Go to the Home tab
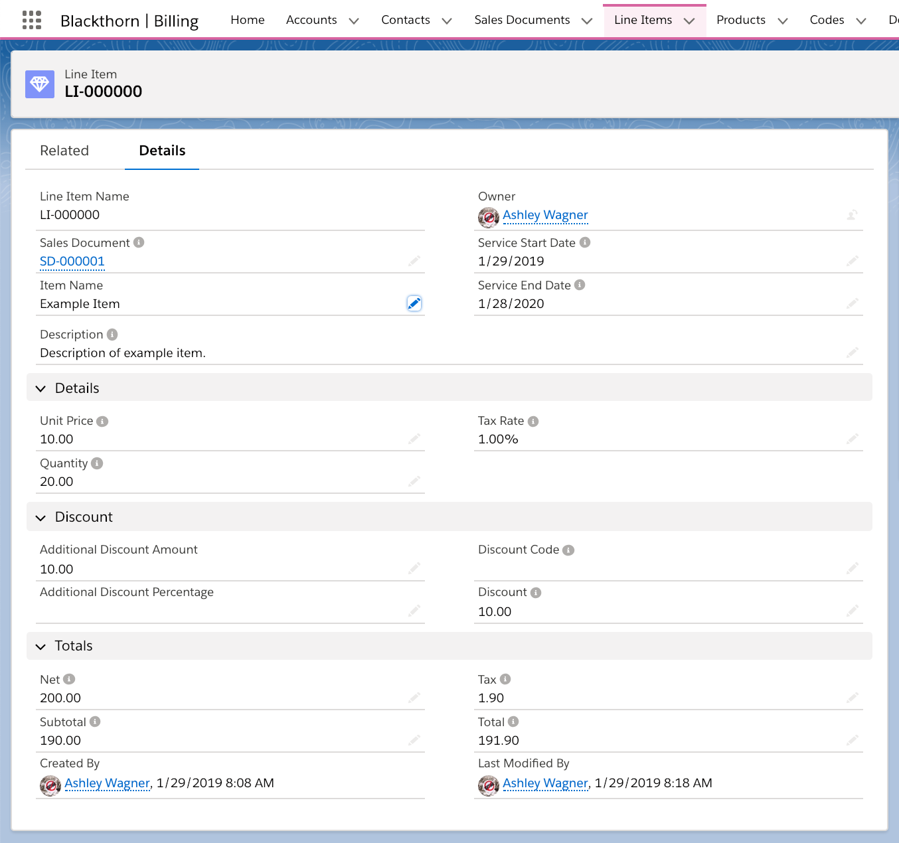This screenshot has height=843, width=899. tap(248, 20)
